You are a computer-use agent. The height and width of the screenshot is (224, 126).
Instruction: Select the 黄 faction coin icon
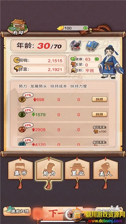click(22, 100)
